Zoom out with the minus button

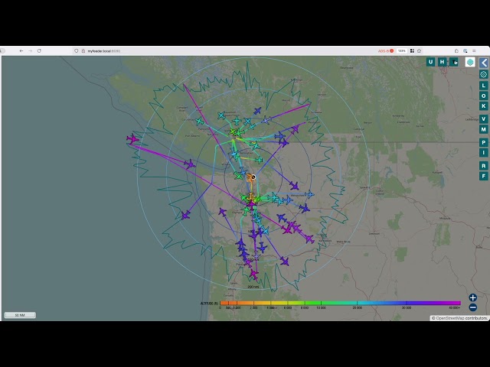[x=473, y=307]
